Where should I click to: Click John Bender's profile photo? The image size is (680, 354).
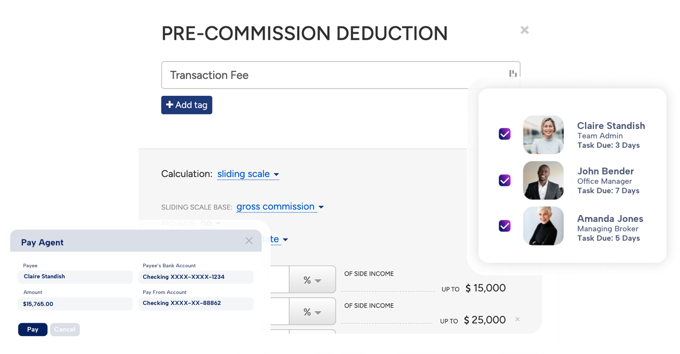click(543, 180)
